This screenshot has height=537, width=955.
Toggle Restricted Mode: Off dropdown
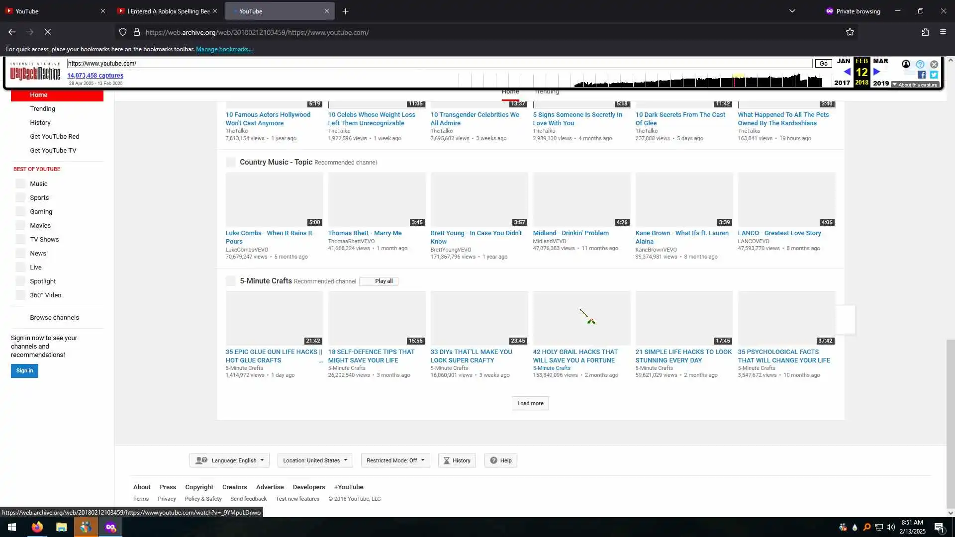(395, 460)
